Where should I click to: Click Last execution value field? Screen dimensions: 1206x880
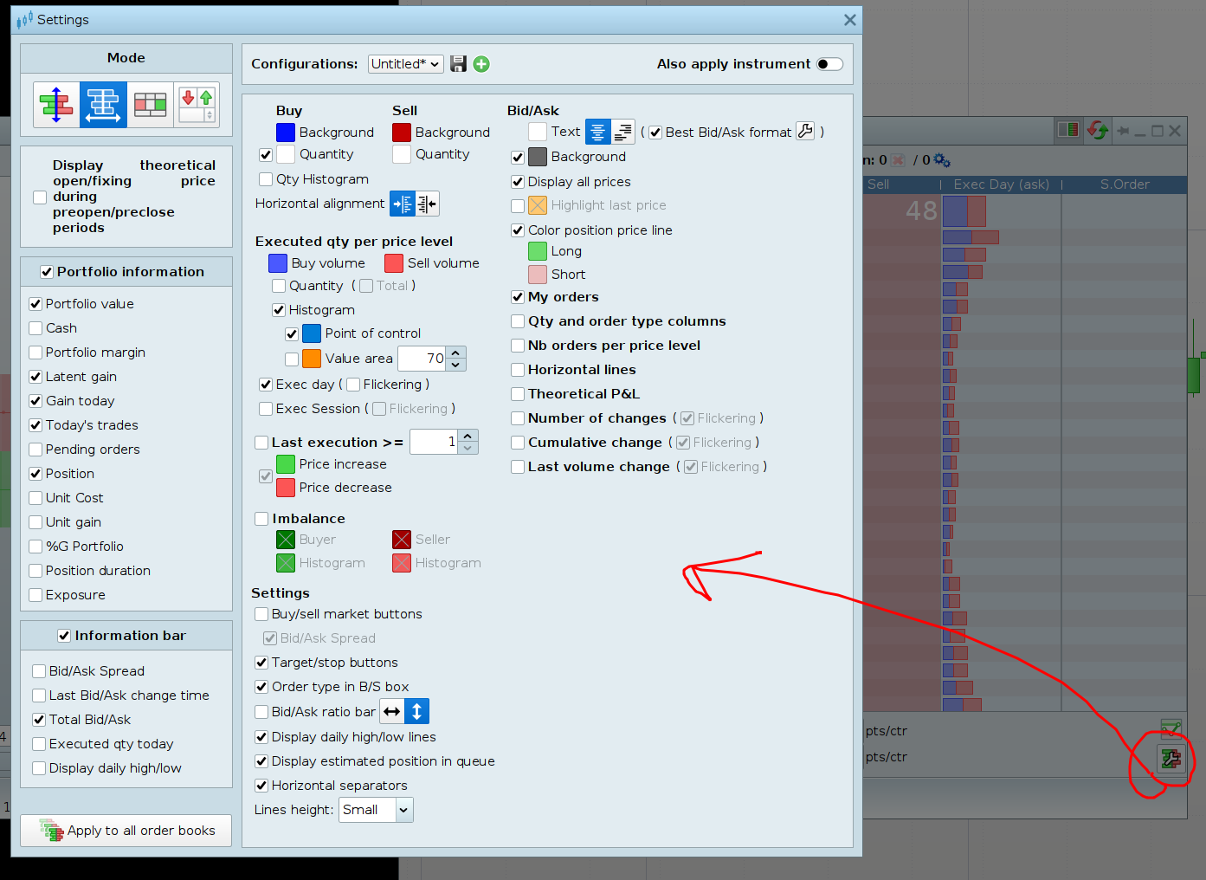(x=435, y=442)
